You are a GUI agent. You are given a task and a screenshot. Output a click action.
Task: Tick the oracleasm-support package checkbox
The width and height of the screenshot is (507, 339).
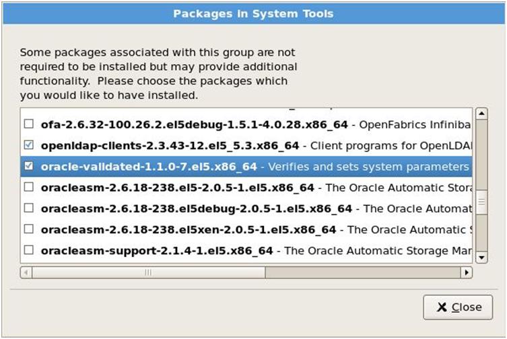(x=29, y=250)
